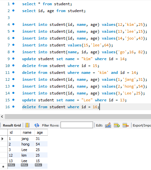Screen dimensions: 151x170
Task: Click the update statement setting name "kim"
Action: pyautogui.click(x=74, y=59)
